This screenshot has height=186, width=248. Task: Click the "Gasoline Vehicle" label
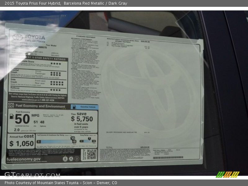click(88, 107)
